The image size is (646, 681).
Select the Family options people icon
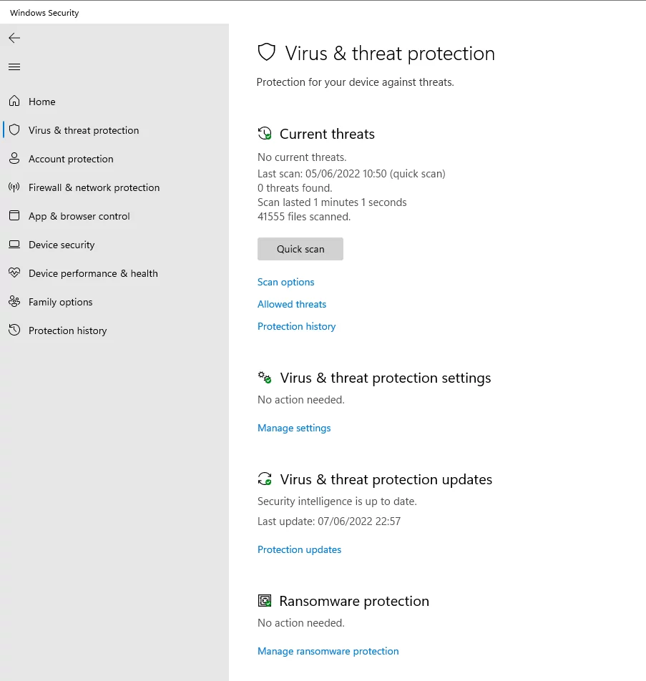click(14, 302)
